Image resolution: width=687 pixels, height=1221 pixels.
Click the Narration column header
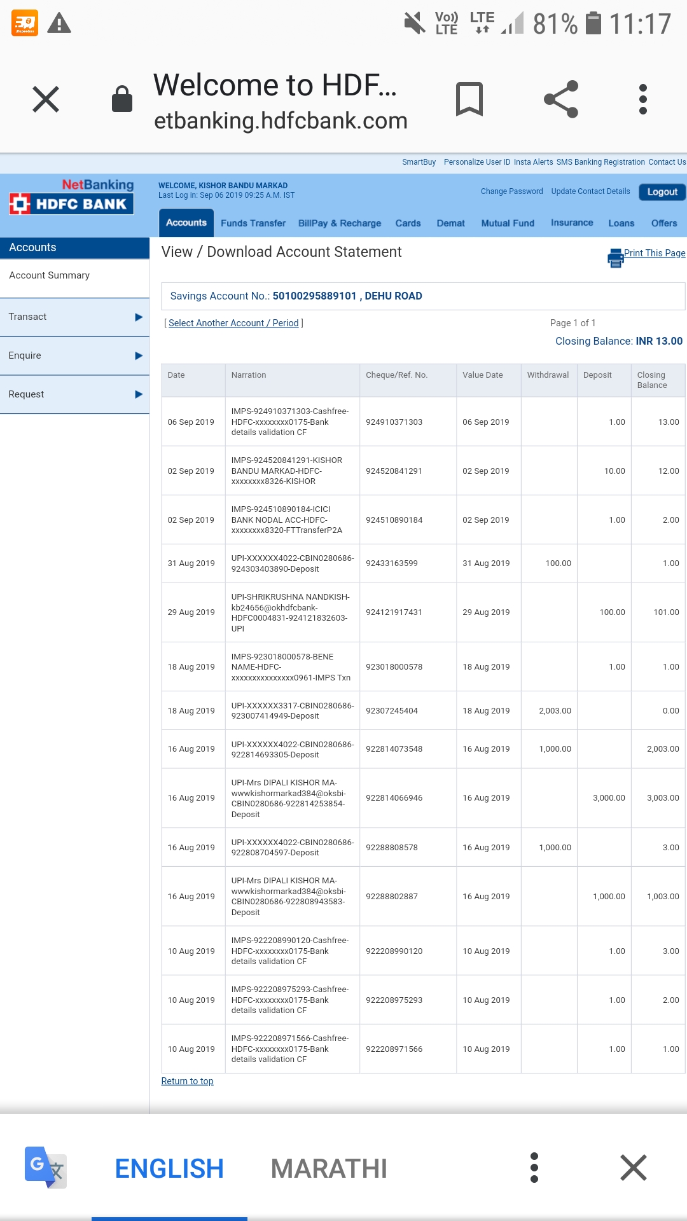[249, 375]
